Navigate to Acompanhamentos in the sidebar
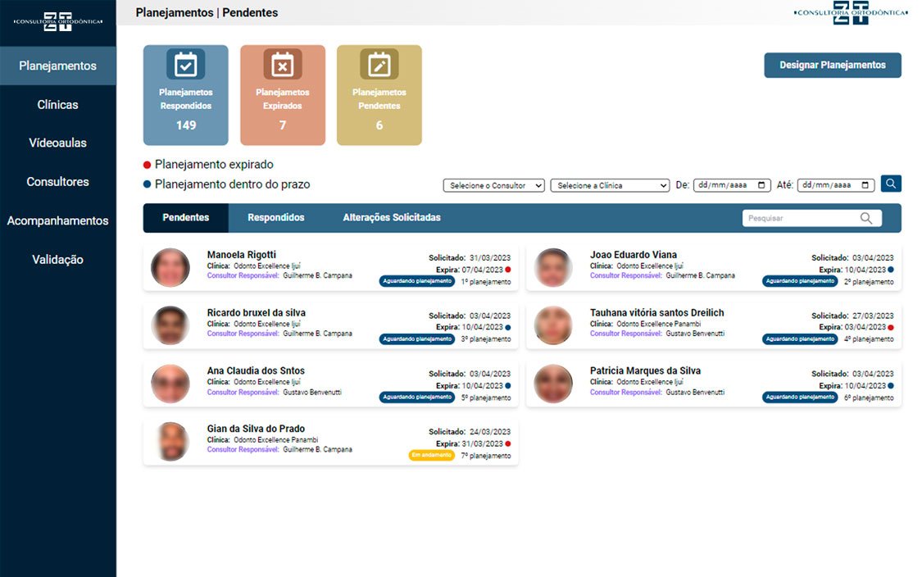 [x=57, y=220]
